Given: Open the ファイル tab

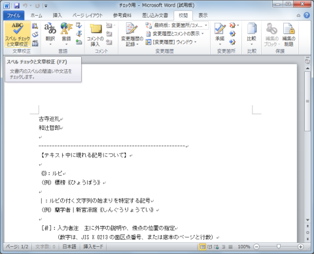Looking at the screenshot, I should click(14, 16).
